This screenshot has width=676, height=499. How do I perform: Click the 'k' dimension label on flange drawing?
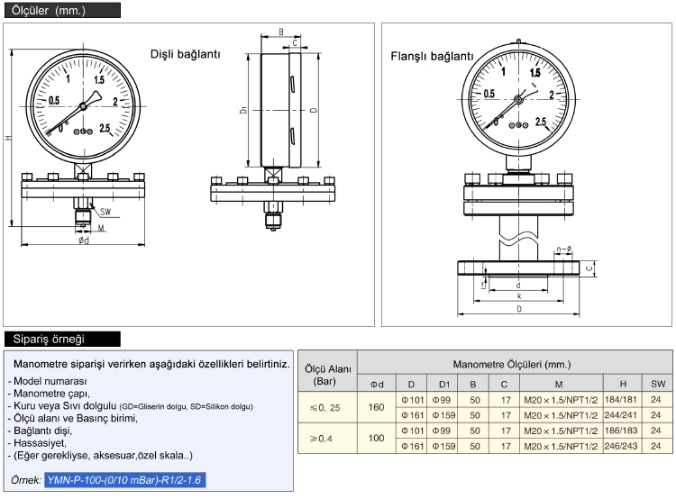point(519,295)
